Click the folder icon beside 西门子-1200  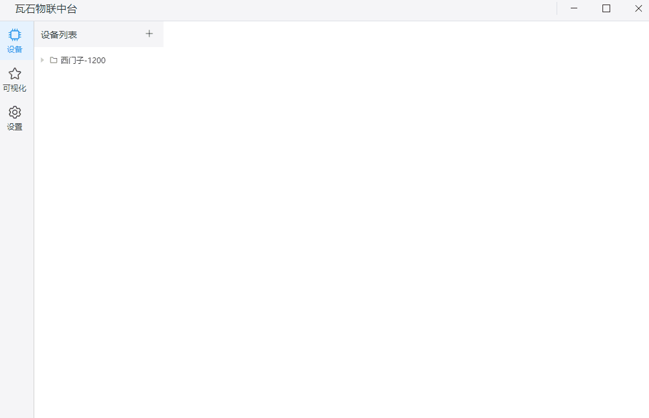coord(54,60)
